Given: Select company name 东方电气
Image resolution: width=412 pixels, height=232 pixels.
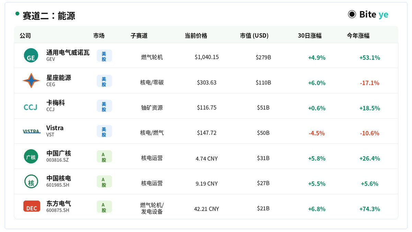Looking at the screenshot, I should tap(59, 203).
